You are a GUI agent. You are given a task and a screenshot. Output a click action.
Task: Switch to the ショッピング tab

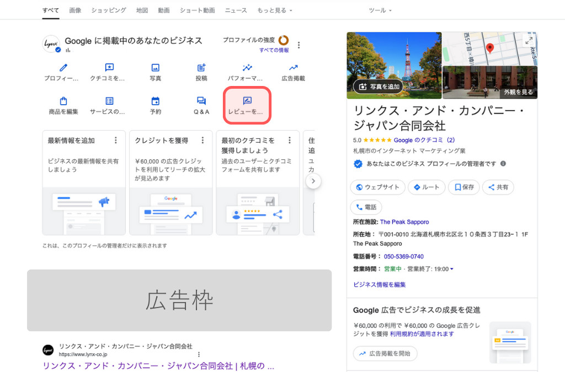(x=107, y=9)
